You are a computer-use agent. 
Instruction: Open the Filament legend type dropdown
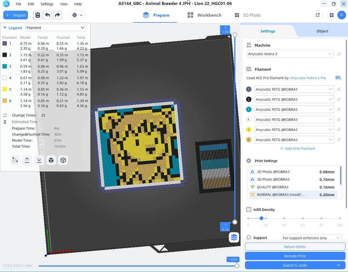tap(56, 28)
